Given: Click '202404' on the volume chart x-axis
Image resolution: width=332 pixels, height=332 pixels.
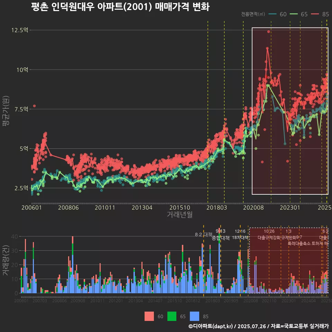Looking at the screenshot, I should pos(308,301).
